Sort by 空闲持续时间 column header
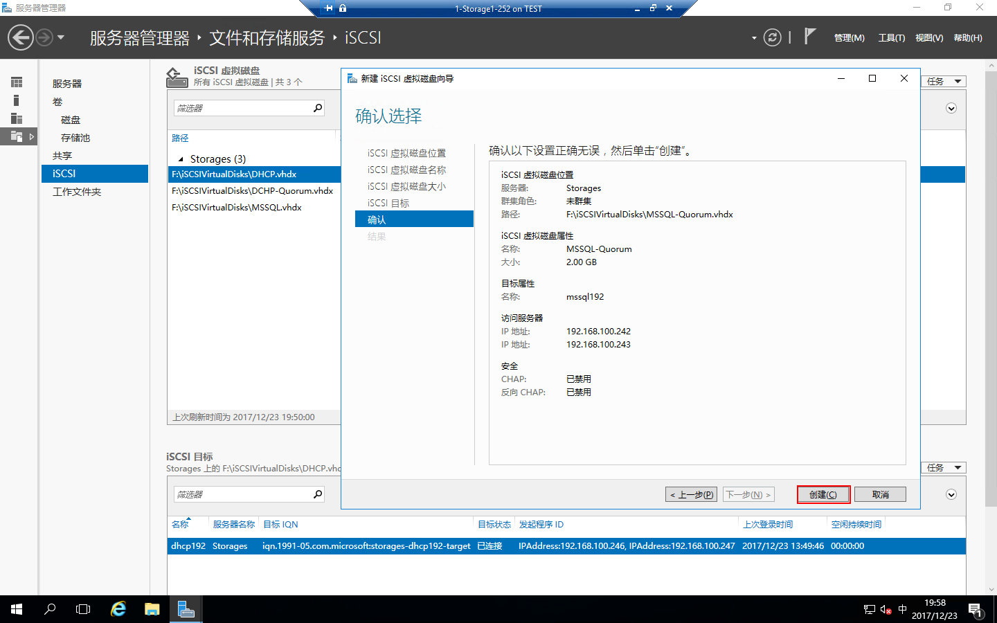 (856, 525)
